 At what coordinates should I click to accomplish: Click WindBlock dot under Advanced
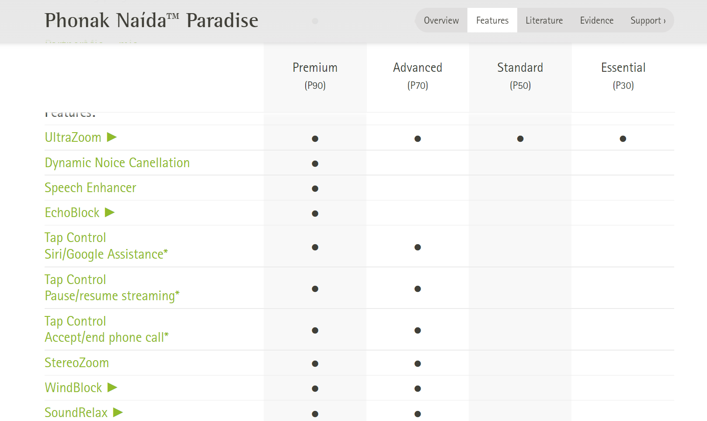tap(418, 389)
